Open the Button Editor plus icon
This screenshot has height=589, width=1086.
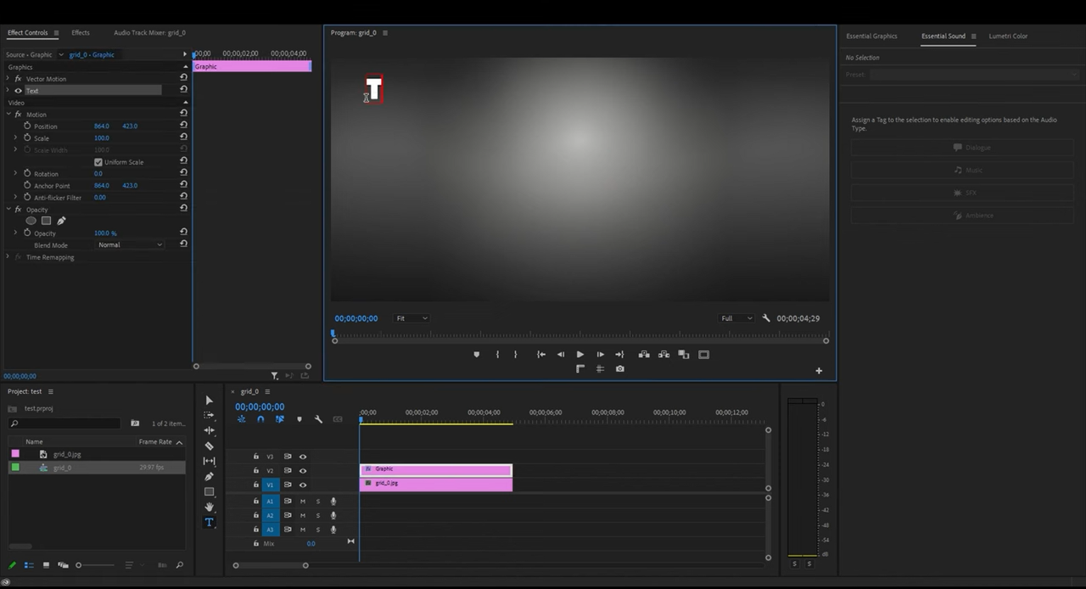point(819,370)
